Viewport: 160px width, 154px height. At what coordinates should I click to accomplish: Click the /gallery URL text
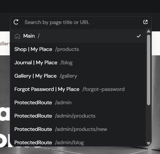[69, 76]
